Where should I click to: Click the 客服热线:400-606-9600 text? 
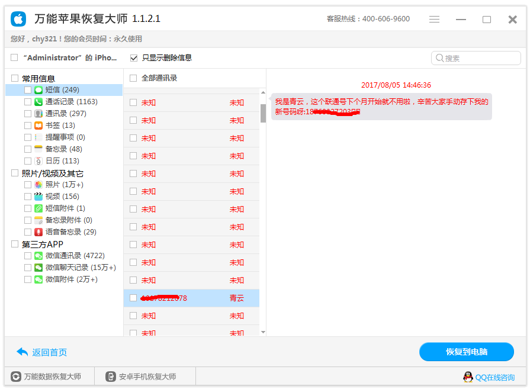pos(368,19)
